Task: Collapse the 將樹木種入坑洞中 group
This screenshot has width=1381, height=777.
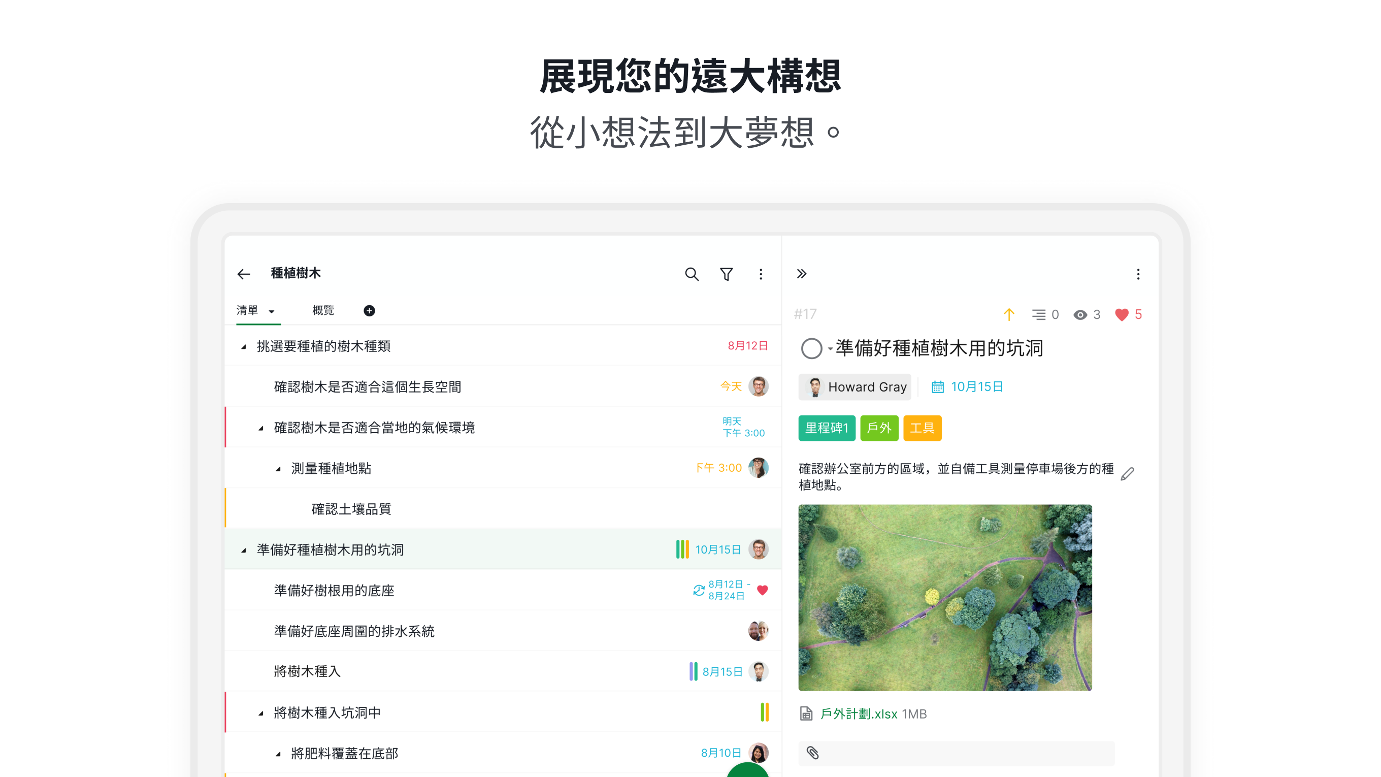Action: [260, 714]
